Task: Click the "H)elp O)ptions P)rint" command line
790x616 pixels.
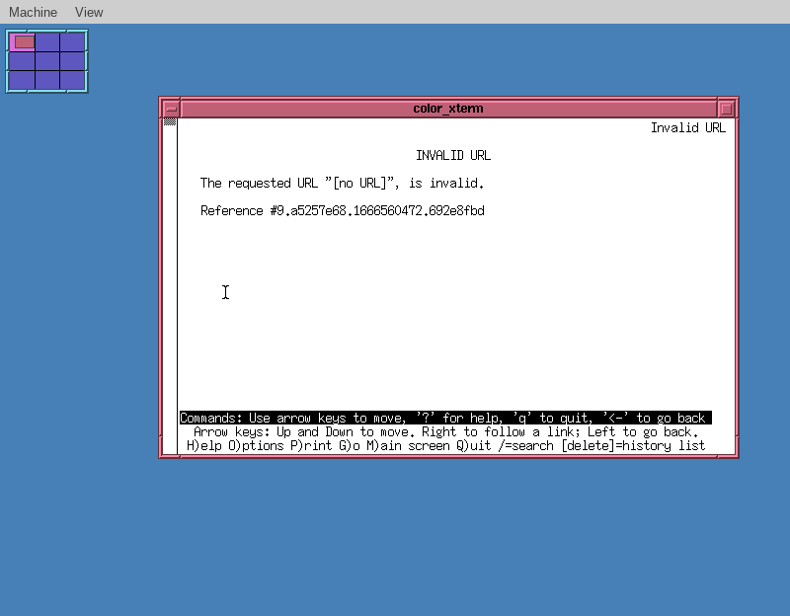Action: [x=446, y=446]
